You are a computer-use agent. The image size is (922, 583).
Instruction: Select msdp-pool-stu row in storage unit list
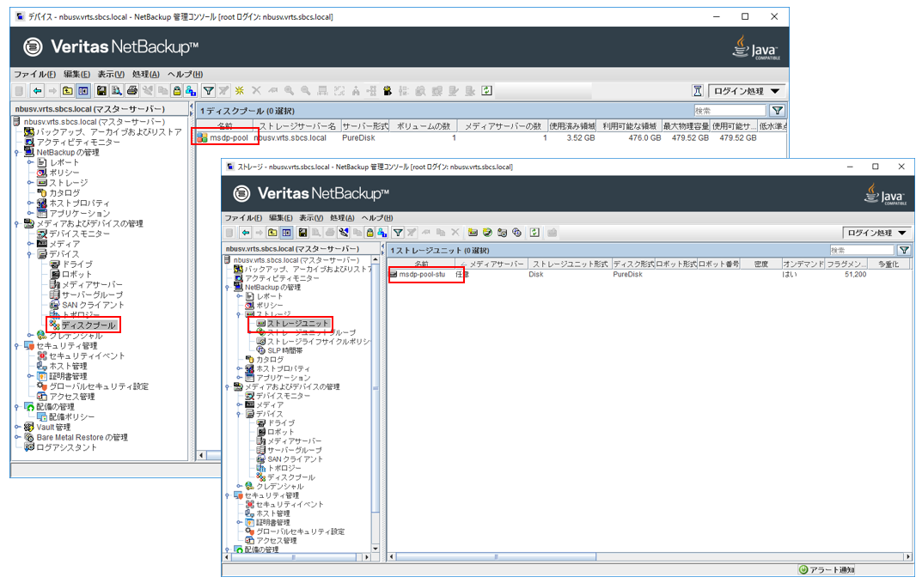click(x=649, y=275)
